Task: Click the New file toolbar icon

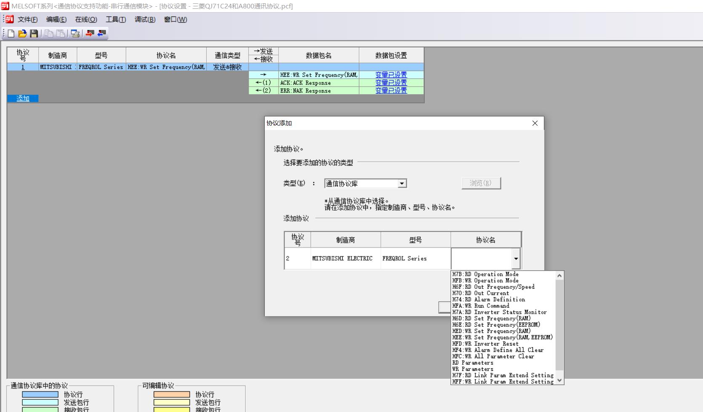Action: click(x=11, y=33)
